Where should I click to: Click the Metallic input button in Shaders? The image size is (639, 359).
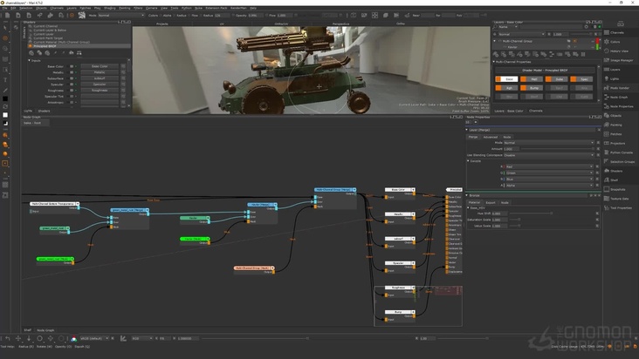(x=100, y=72)
